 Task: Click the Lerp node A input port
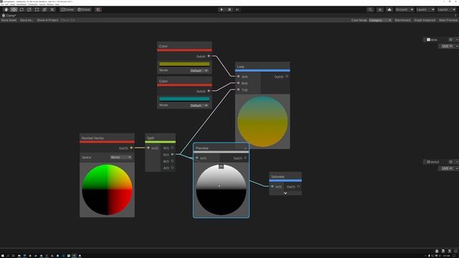(x=238, y=77)
